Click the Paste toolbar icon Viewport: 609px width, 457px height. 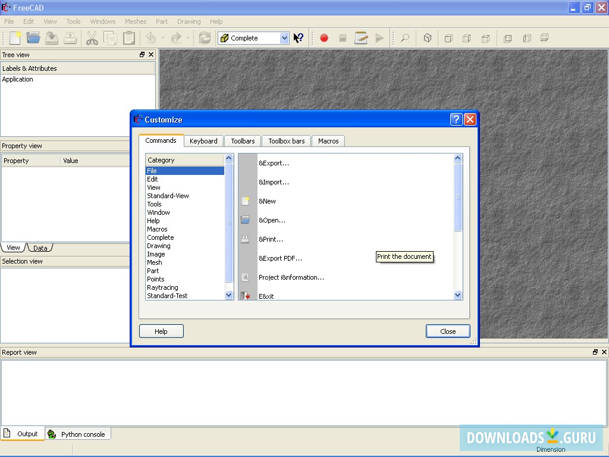pyautogui.click(x=128, y=38)
